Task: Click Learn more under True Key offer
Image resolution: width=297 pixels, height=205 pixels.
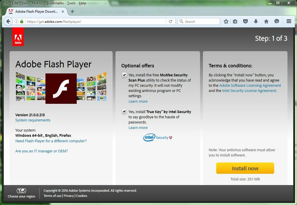Action: [x=138, y=128]
